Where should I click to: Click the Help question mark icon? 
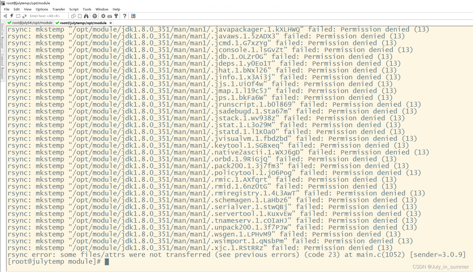point(125,16)
